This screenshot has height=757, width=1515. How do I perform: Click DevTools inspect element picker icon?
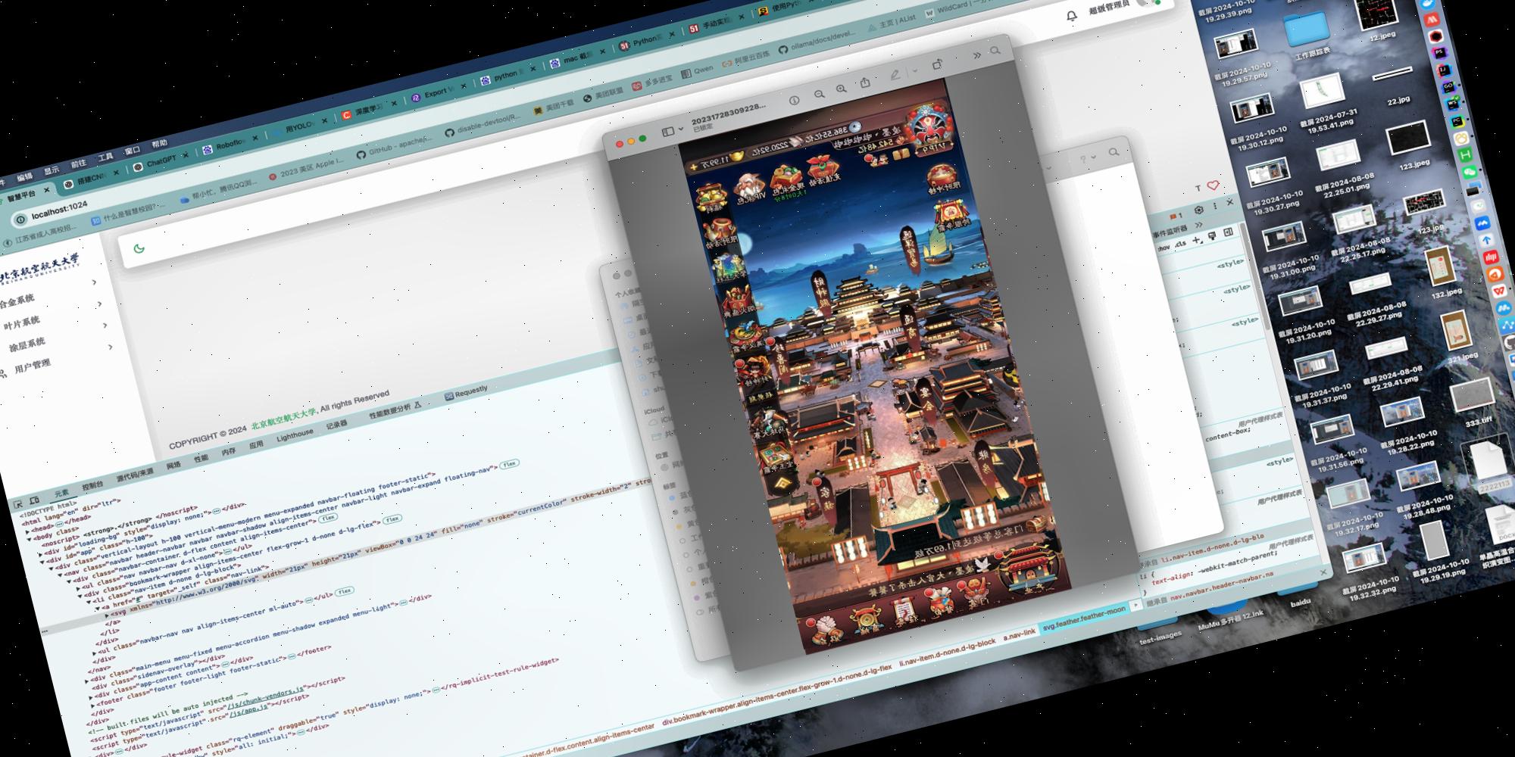(19, 506)
